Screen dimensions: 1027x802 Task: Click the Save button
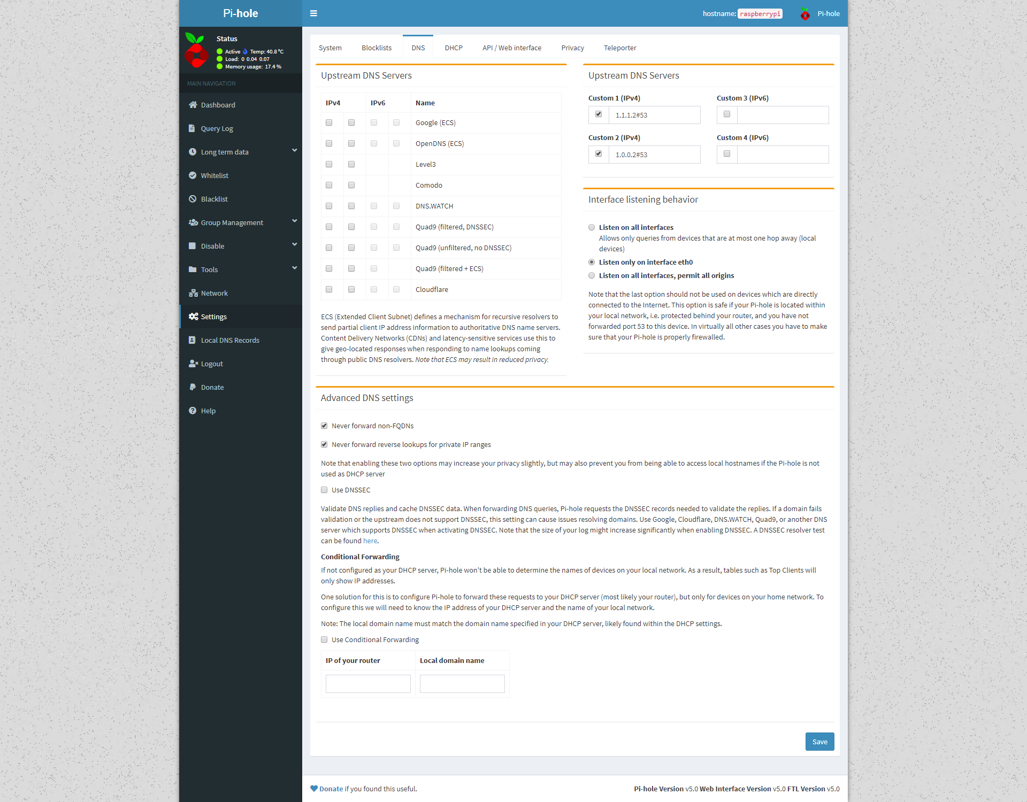pyautogui.click(x=819, y=742)
